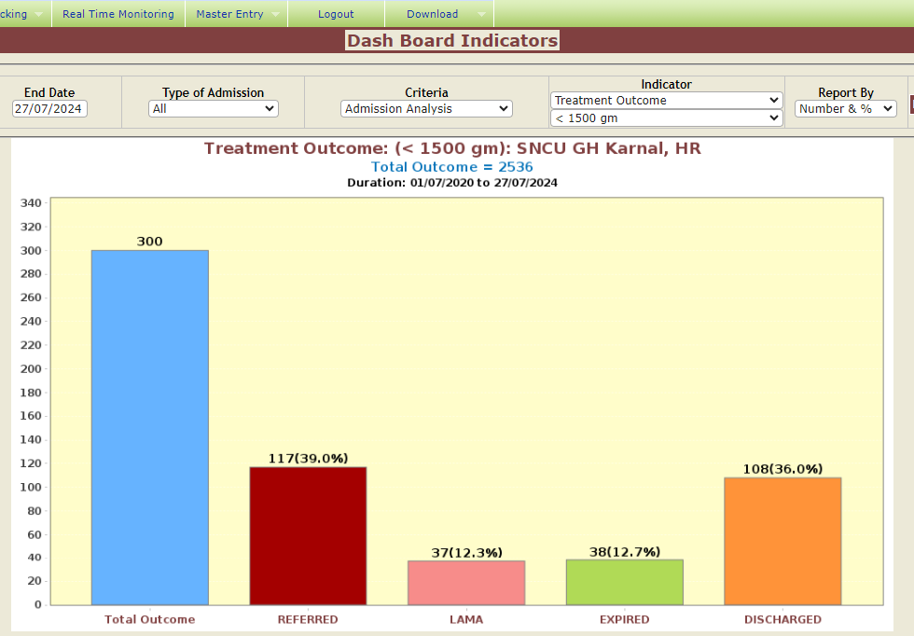Click the End Date field
Screen dimensions: 914x636
coord(49,109)
